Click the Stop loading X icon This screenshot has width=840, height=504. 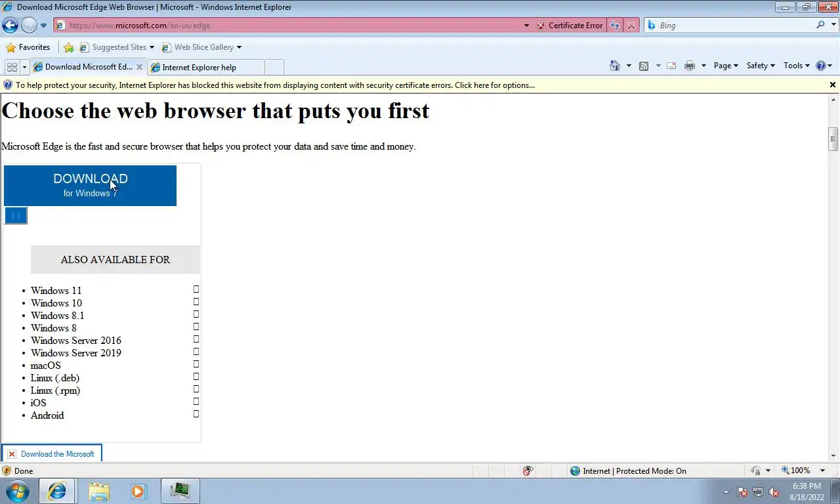pyautogui.click(x=631, y=26)
